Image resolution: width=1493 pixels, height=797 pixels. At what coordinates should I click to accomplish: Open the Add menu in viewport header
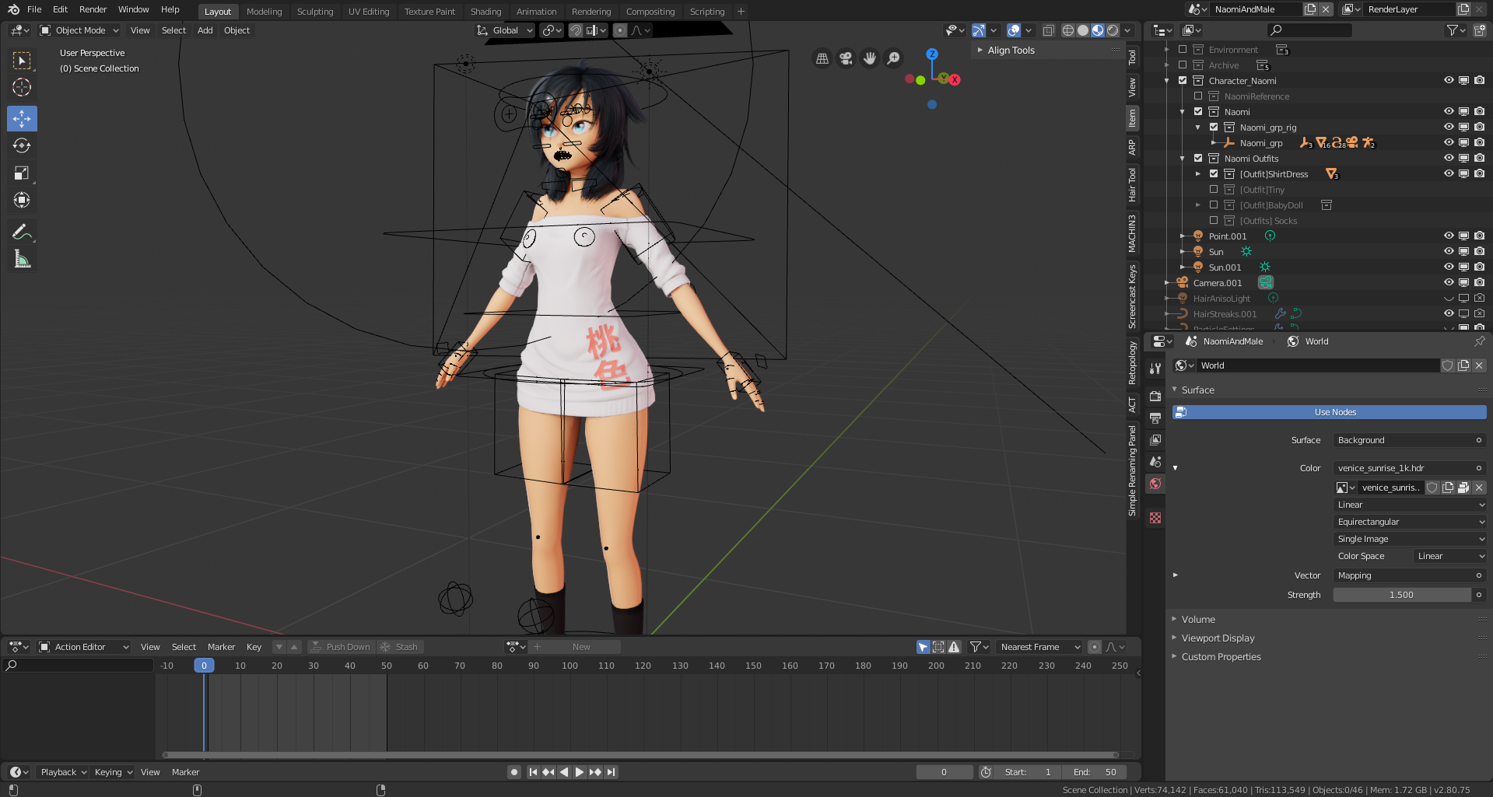[205, 30]
